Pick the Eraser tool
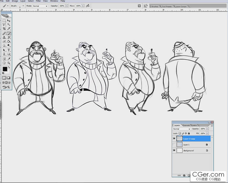The height and width of the screenshot is (183, 228). [4, 41]
